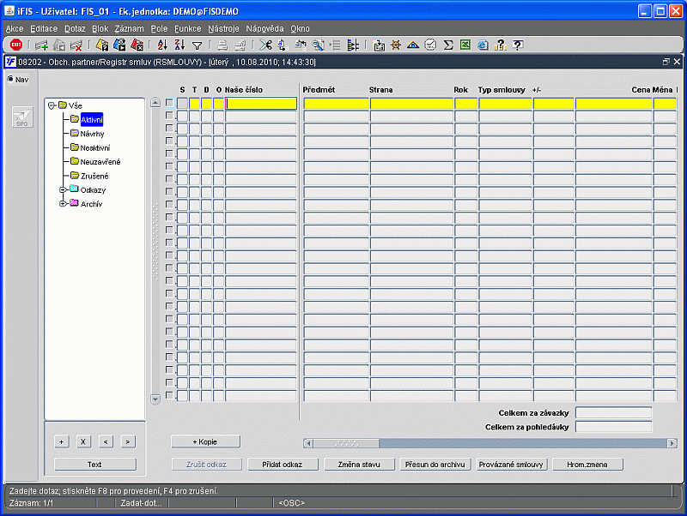Click the green Excel export icon
This screenshot has width=687, height=516.
point(465,45)
